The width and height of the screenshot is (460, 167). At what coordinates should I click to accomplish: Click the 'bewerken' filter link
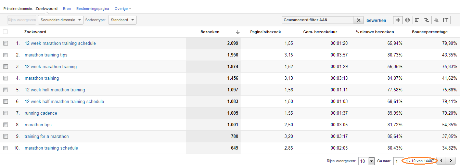(x=376, y=21)
